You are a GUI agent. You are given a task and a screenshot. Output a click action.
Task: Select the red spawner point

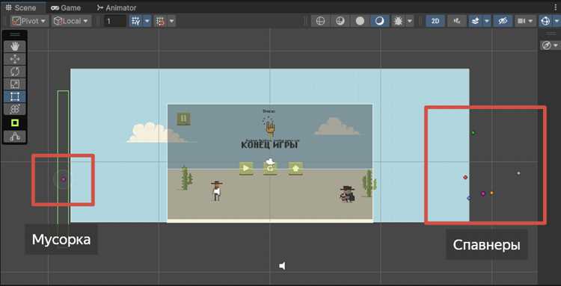465,177
